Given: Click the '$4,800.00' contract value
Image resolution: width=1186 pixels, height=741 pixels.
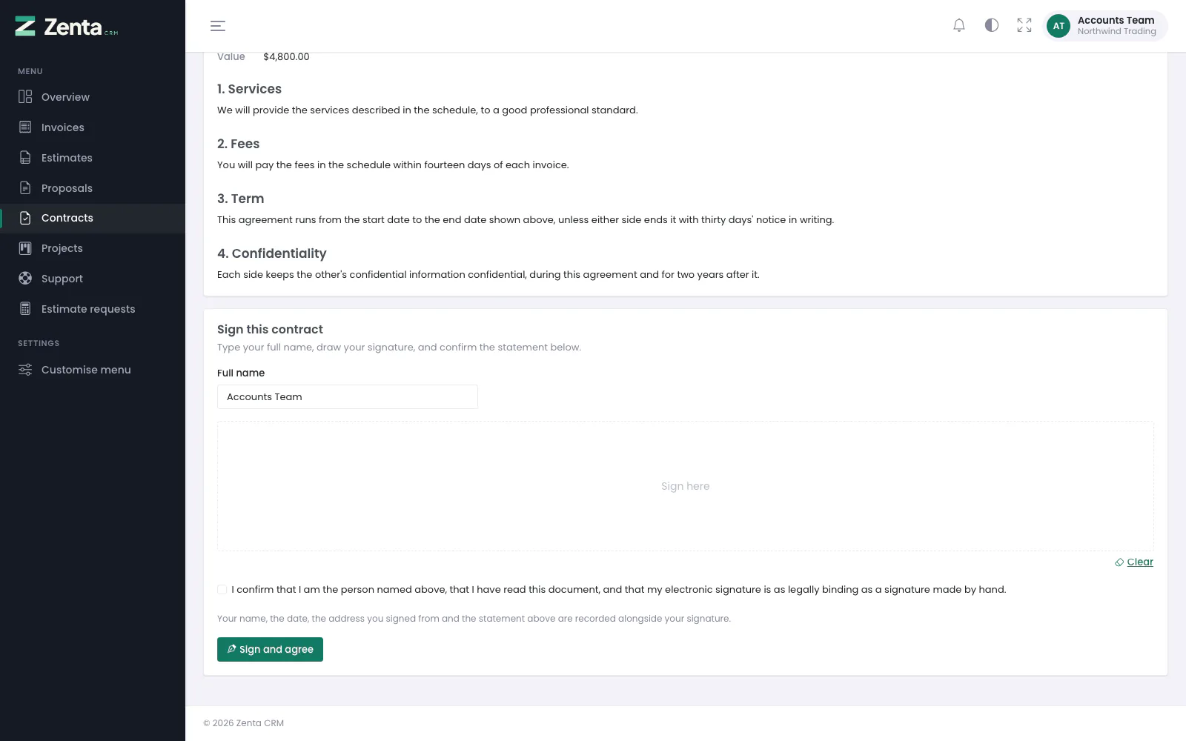Looking at the screenshot, I should (x=286, y=57).
